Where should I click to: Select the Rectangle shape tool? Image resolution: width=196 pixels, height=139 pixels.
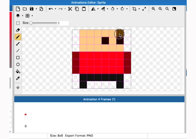(x=18, y=58)
